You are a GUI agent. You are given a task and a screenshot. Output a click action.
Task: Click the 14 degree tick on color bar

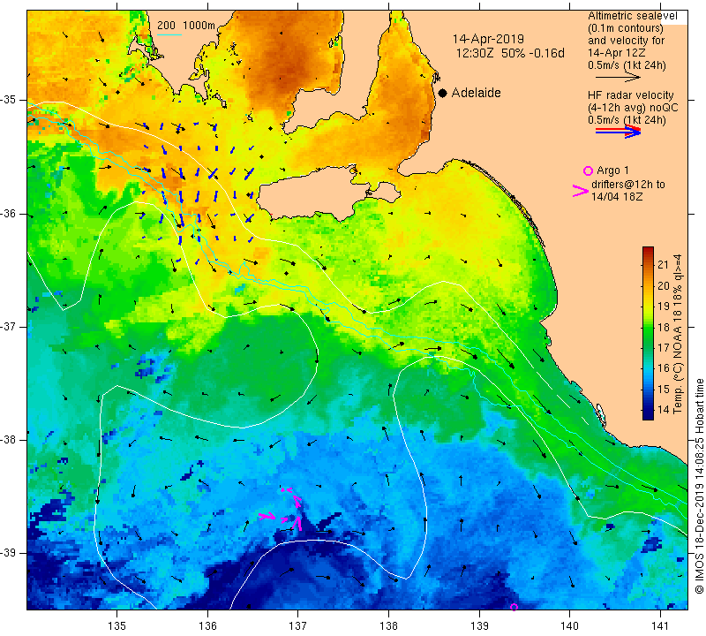(x=663, y=410)
